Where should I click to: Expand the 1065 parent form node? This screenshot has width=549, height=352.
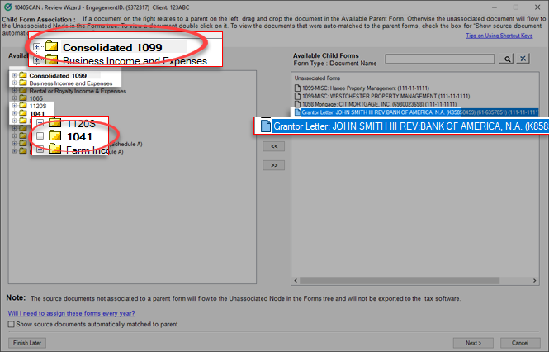14,98
